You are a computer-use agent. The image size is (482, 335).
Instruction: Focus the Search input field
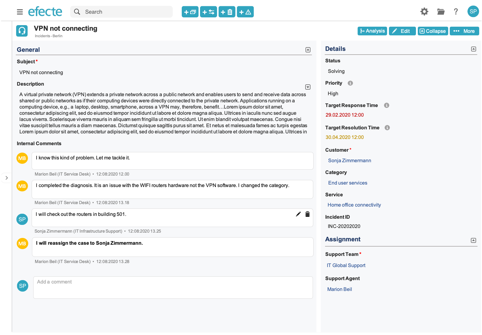pos(122,12)
